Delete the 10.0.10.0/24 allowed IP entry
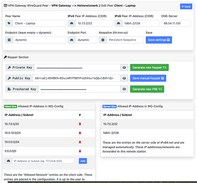Screen dimensions: 197x183 point(80,133)
